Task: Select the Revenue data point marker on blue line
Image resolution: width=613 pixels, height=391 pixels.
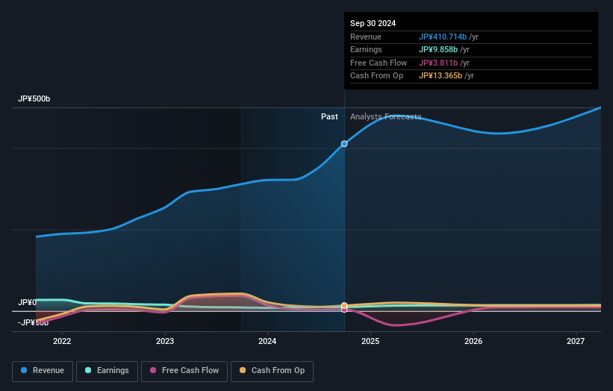Action: pyautogui.click(x=344, y=144)
